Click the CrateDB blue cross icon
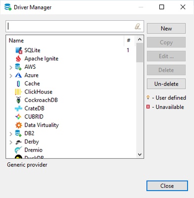The height and width of the screenshot is (198, 194). (18, 108)
